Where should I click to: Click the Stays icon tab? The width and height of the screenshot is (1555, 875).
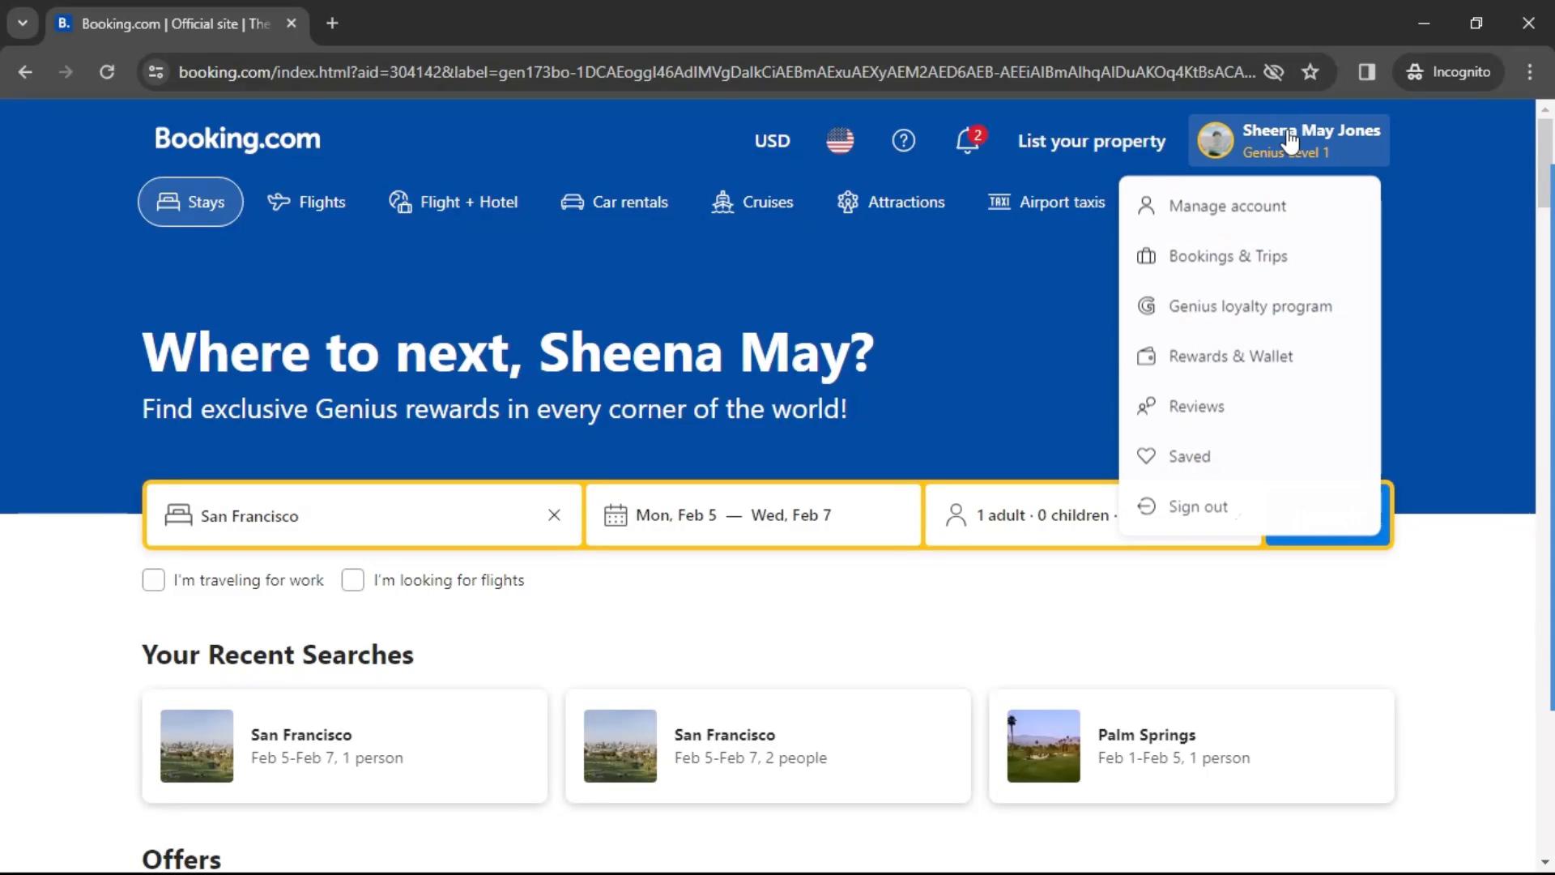coord(190,202)
